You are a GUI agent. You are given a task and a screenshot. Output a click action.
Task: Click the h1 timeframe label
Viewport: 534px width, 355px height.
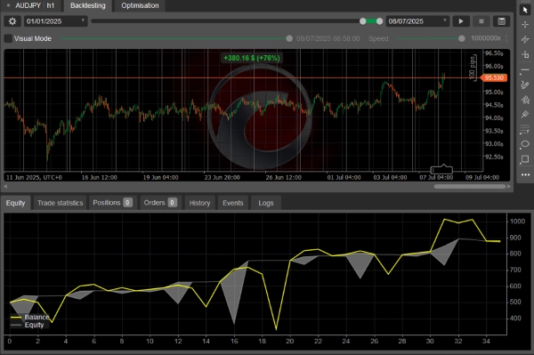click(51, 5)
